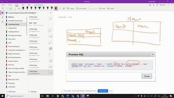The height and width of the screenshot is (98, 174).
Task: Open the Assembly Programming section
Action: 16,21
